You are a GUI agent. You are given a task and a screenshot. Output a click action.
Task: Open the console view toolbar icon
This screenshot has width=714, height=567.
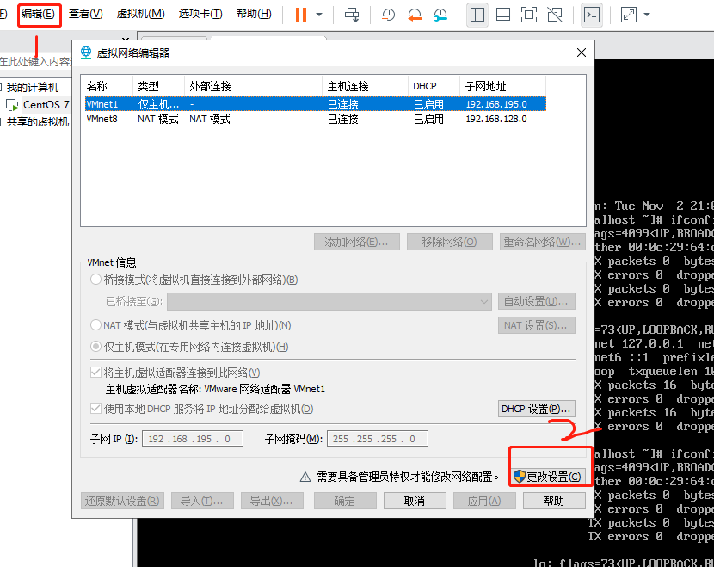(x=592, y=15)
